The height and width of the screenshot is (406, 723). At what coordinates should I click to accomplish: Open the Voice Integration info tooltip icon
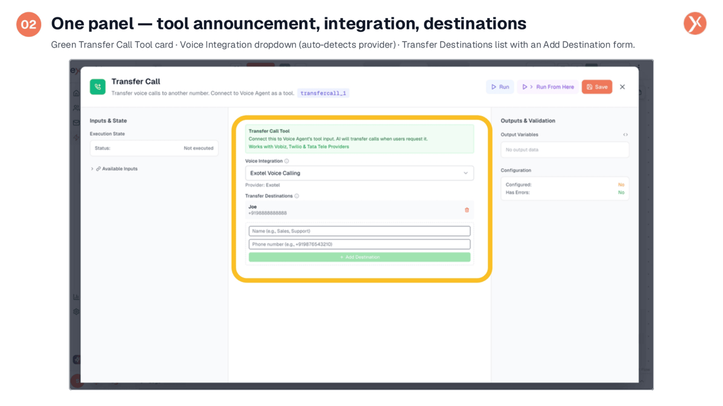(x=286, y=161)
